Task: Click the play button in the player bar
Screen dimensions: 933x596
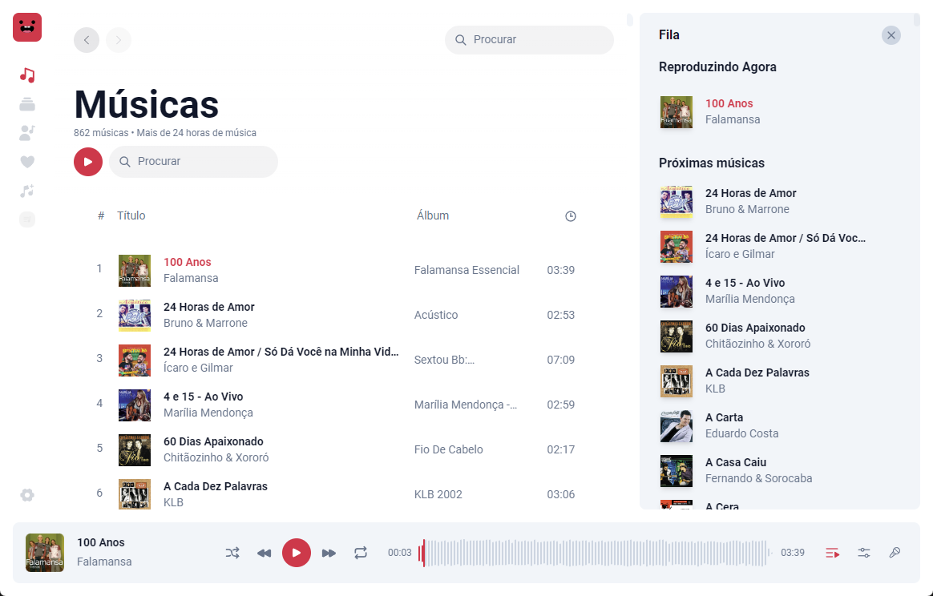Action: tap(297, 553)
